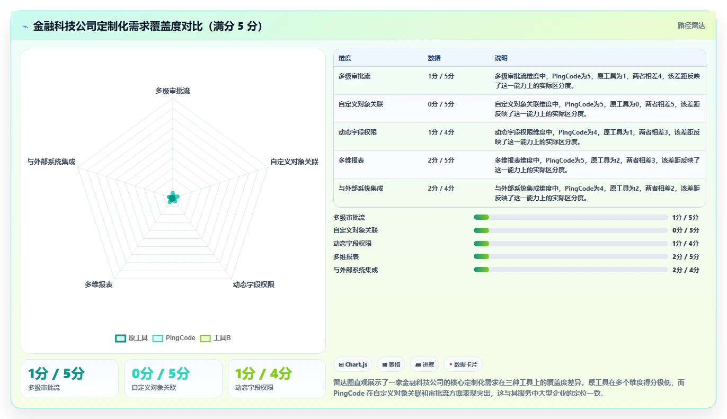Click the 多维报表 progress bar
This screenshot has width=727, height=419.
point(571,257)
